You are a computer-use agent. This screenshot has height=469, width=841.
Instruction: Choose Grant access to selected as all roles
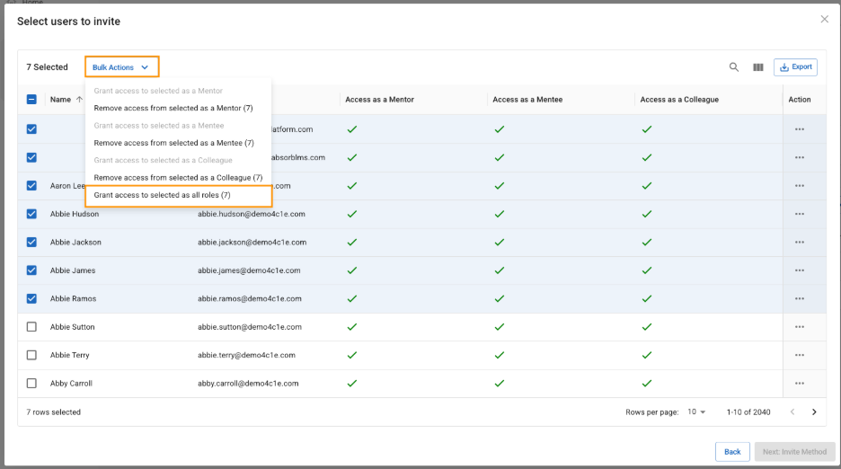coord(162,195)
